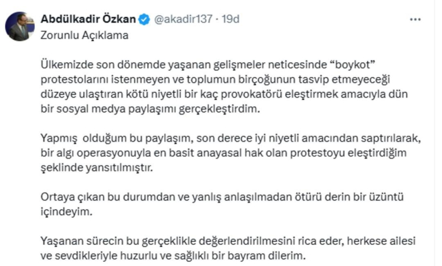Click the blue verified badge icon
442x266 pixels.
(x=144, y=19)
